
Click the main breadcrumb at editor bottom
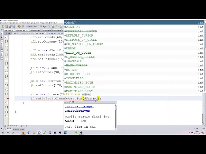tap(23, 126)
